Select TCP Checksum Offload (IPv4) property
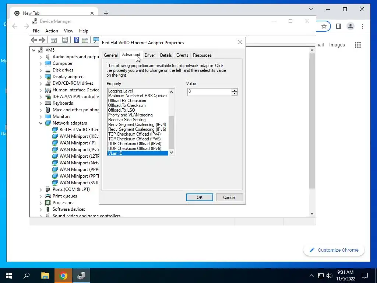 click(138, 134)
